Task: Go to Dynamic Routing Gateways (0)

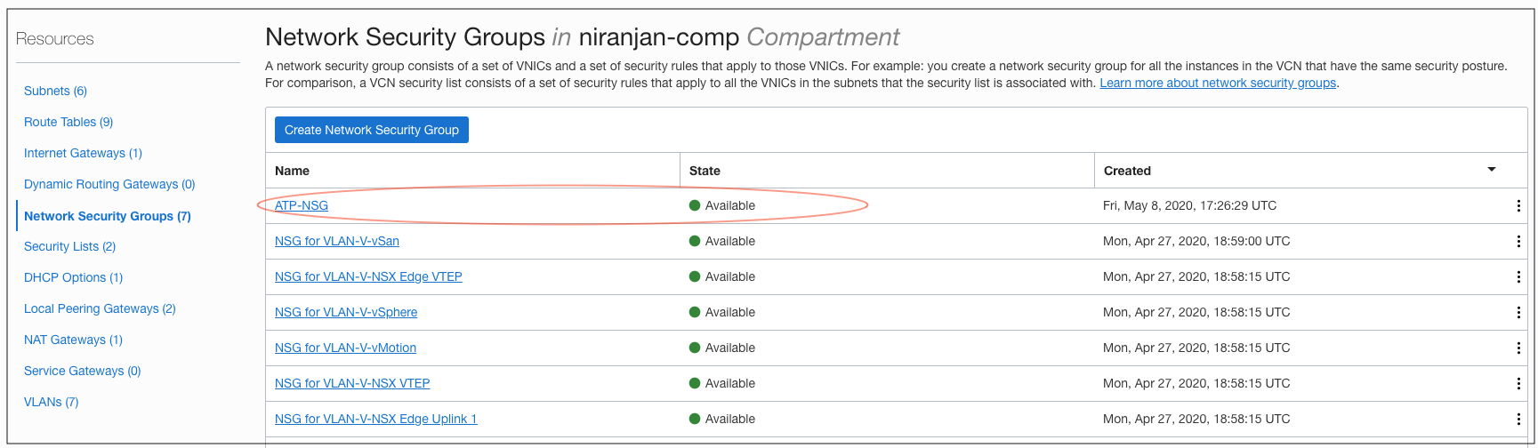Action: click(109, 184)
